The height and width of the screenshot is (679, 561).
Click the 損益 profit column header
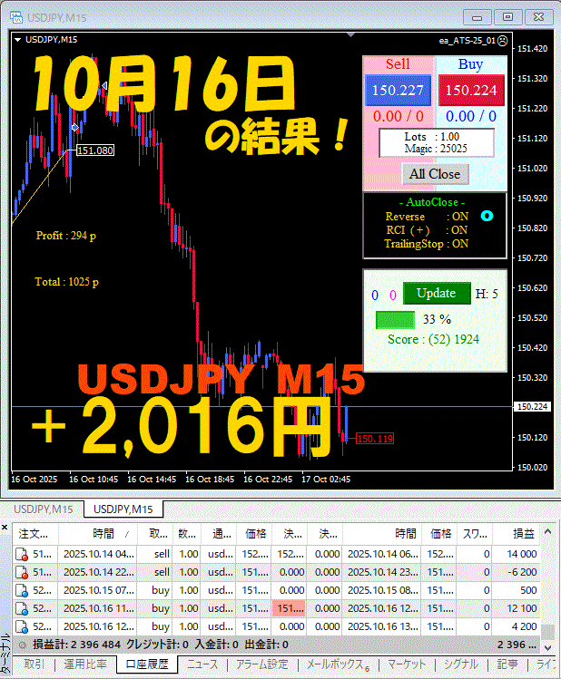(x=517, y=533)
